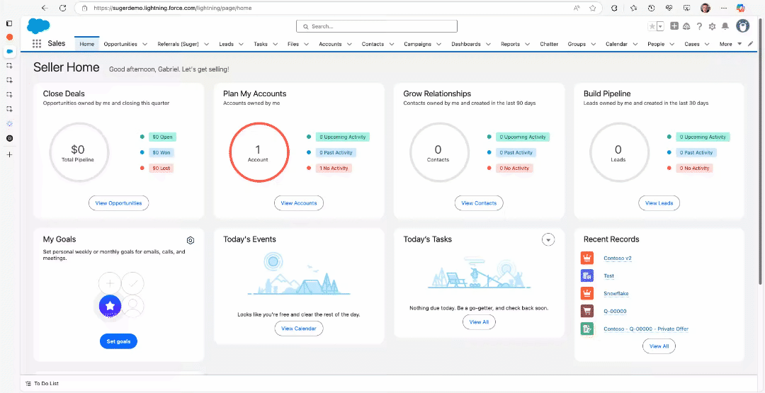
Task: Click the Set goals button
Action: pyautogui.click(x=118, y=341)
